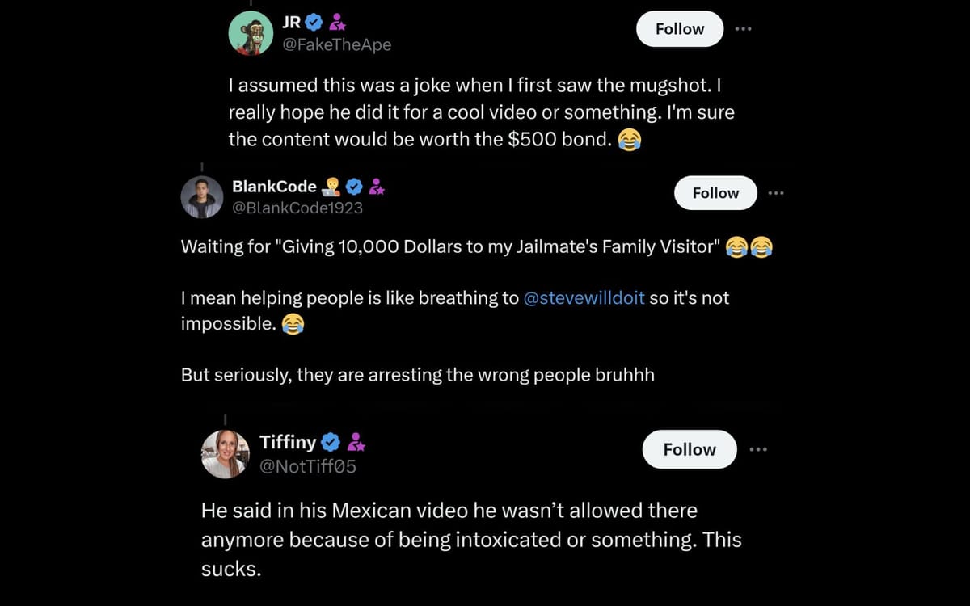View JR's ape profile picture

click(251, 32)
